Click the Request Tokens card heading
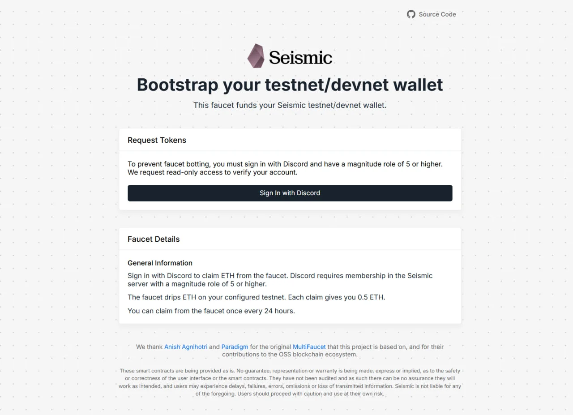Viewport: 573px width, 415px height. pyautogui.click(x=157, y=140)
